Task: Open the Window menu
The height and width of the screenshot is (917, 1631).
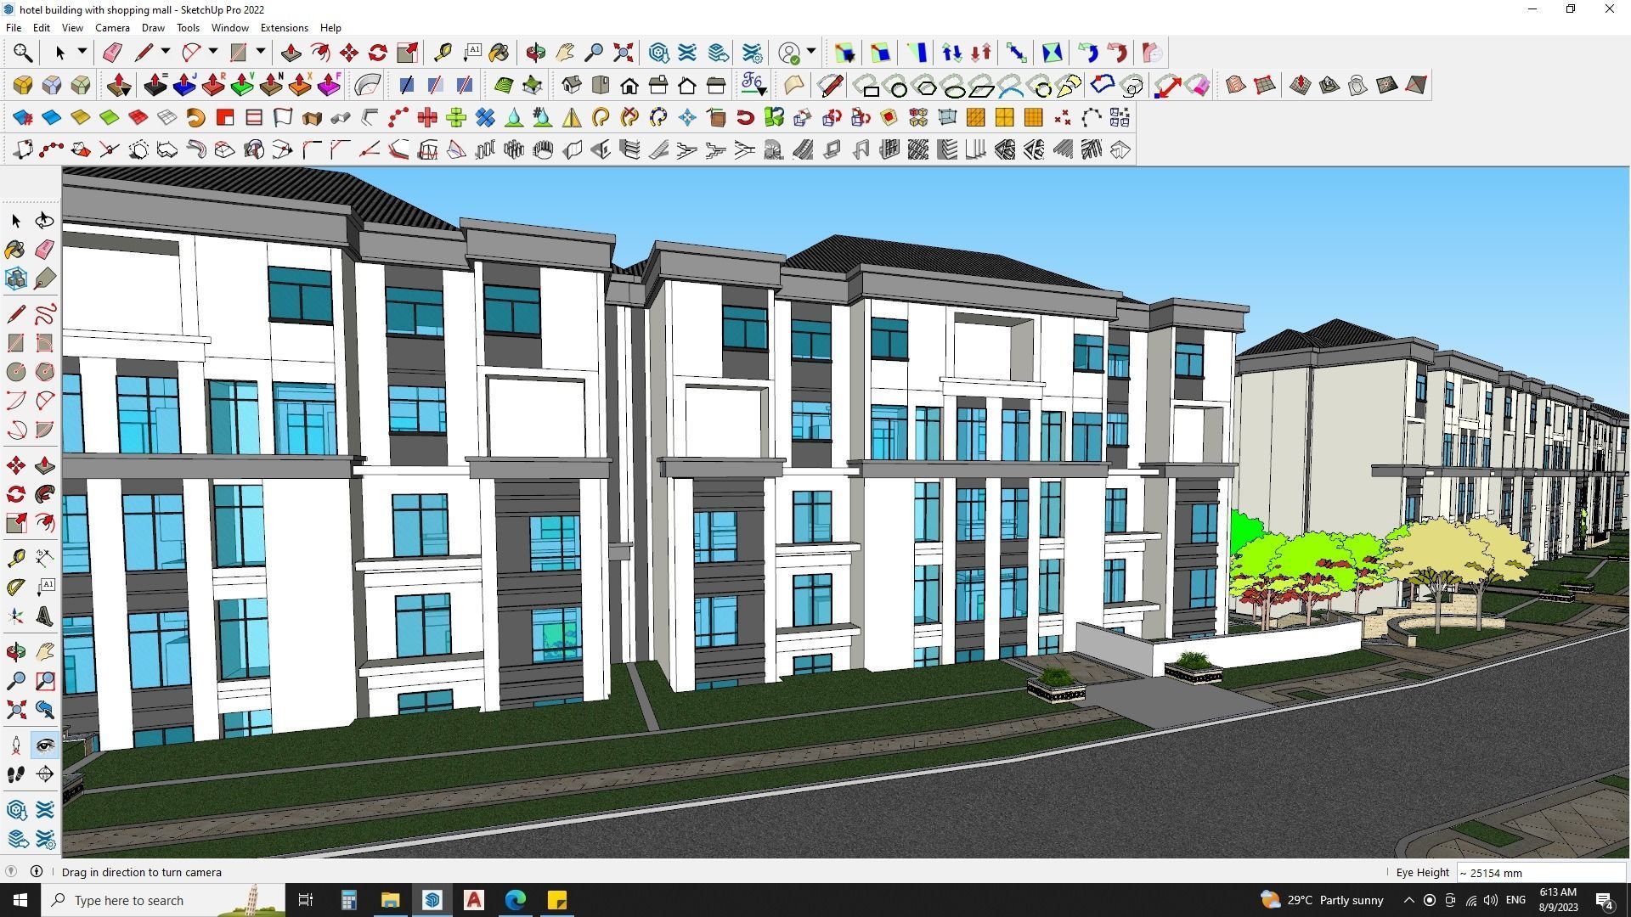Action: tap(229, 27)
